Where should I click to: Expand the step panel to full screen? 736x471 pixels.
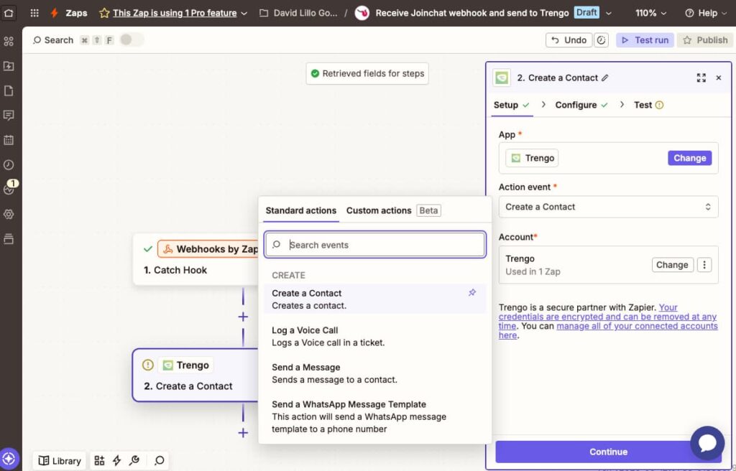(701, 78)
